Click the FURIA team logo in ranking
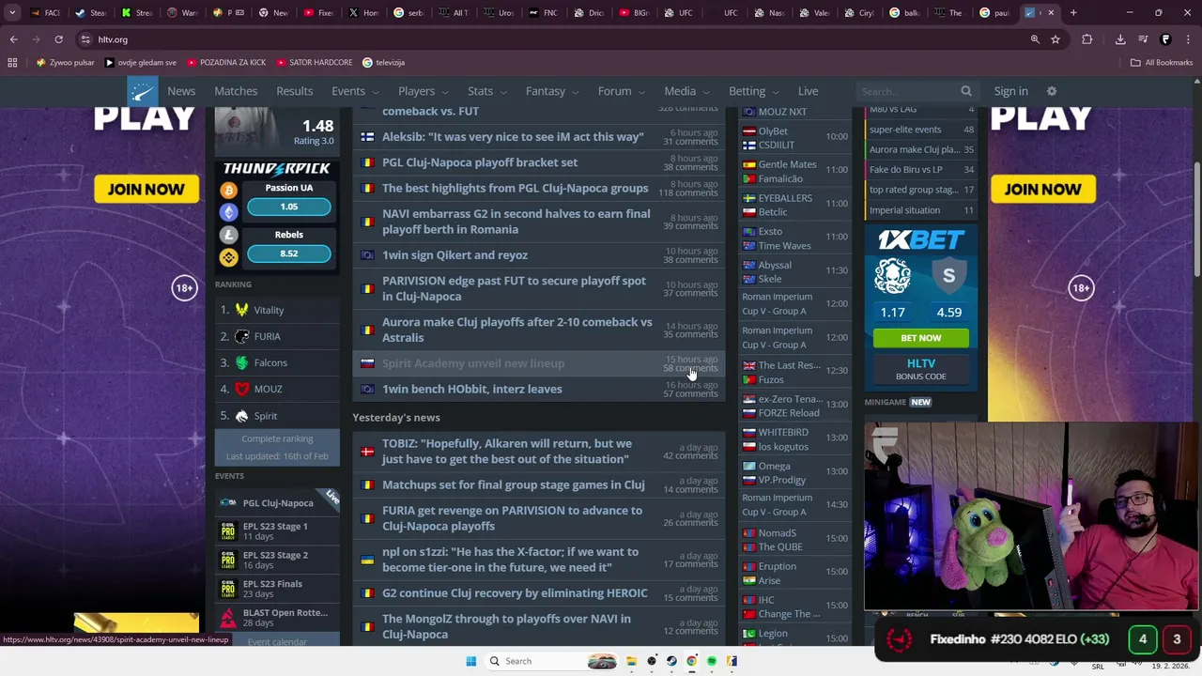Viewport: 1202px width, 676px height. pyautogui.click(x=242, y=336)
